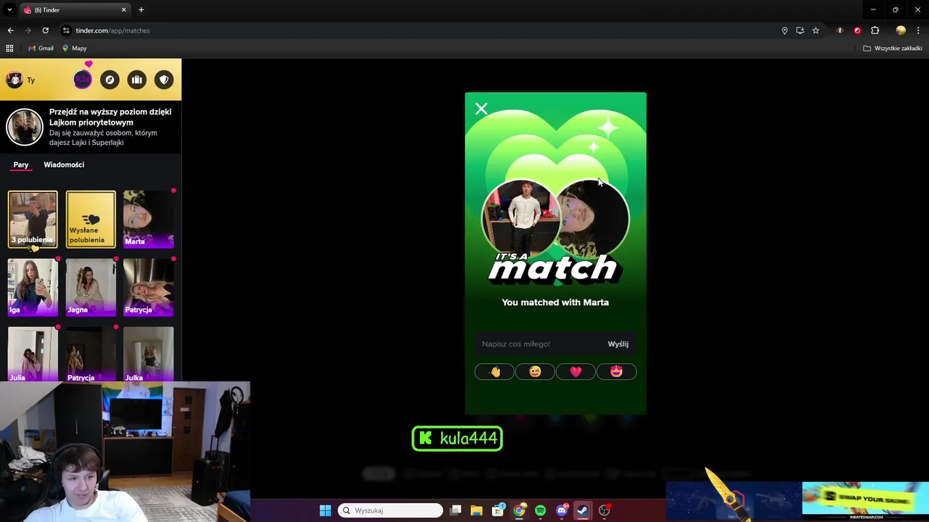Open Patrycja's match thumbnail beside Julia

click(x=91, y=354)
